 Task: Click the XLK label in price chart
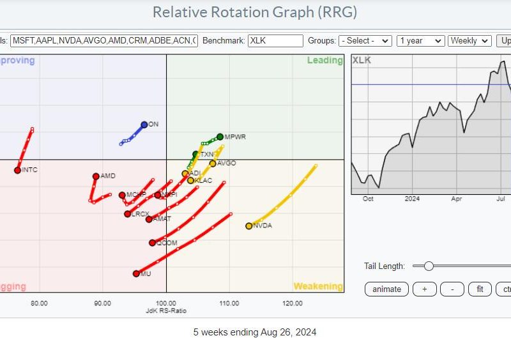coord(362,60)
